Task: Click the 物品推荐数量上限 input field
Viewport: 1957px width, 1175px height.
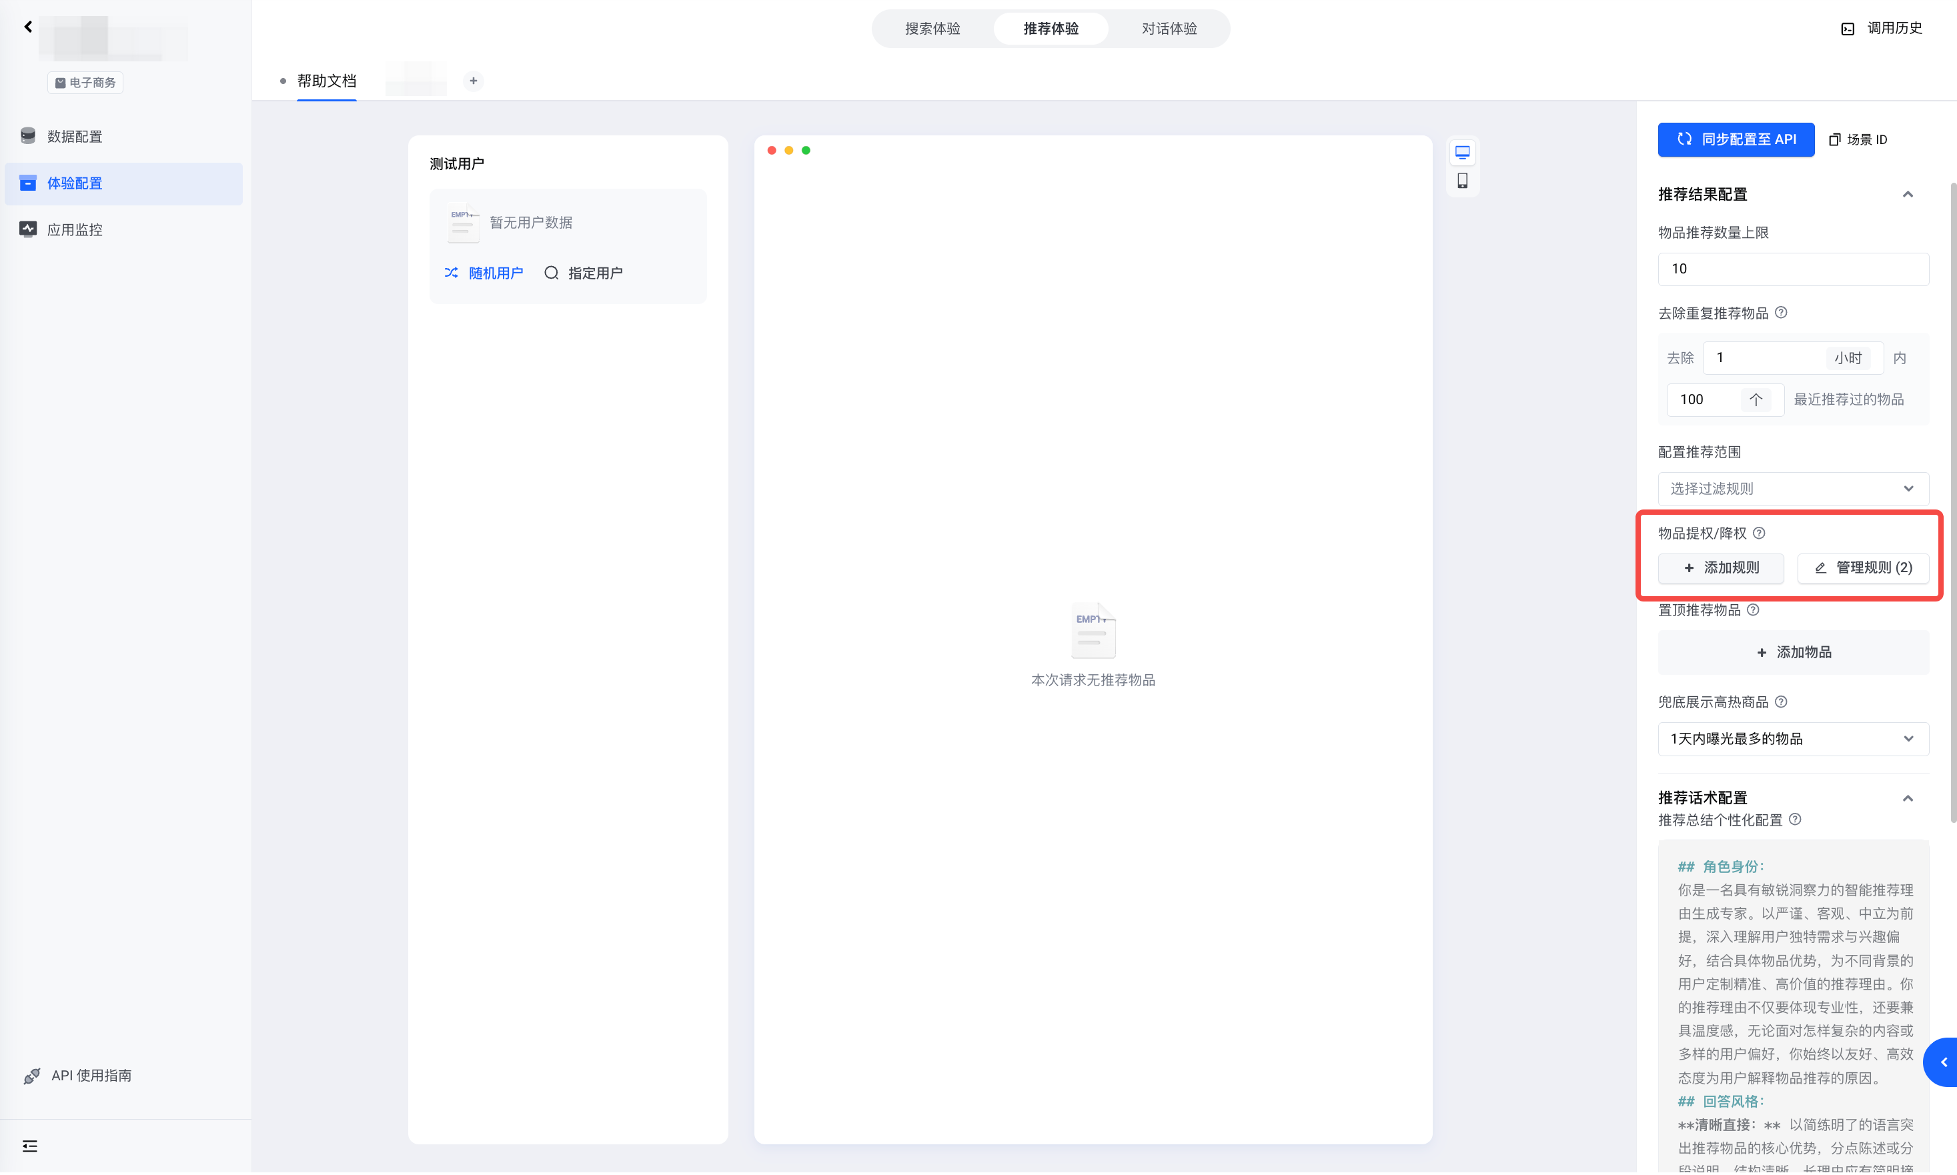Action: [x=1792, y=269]
